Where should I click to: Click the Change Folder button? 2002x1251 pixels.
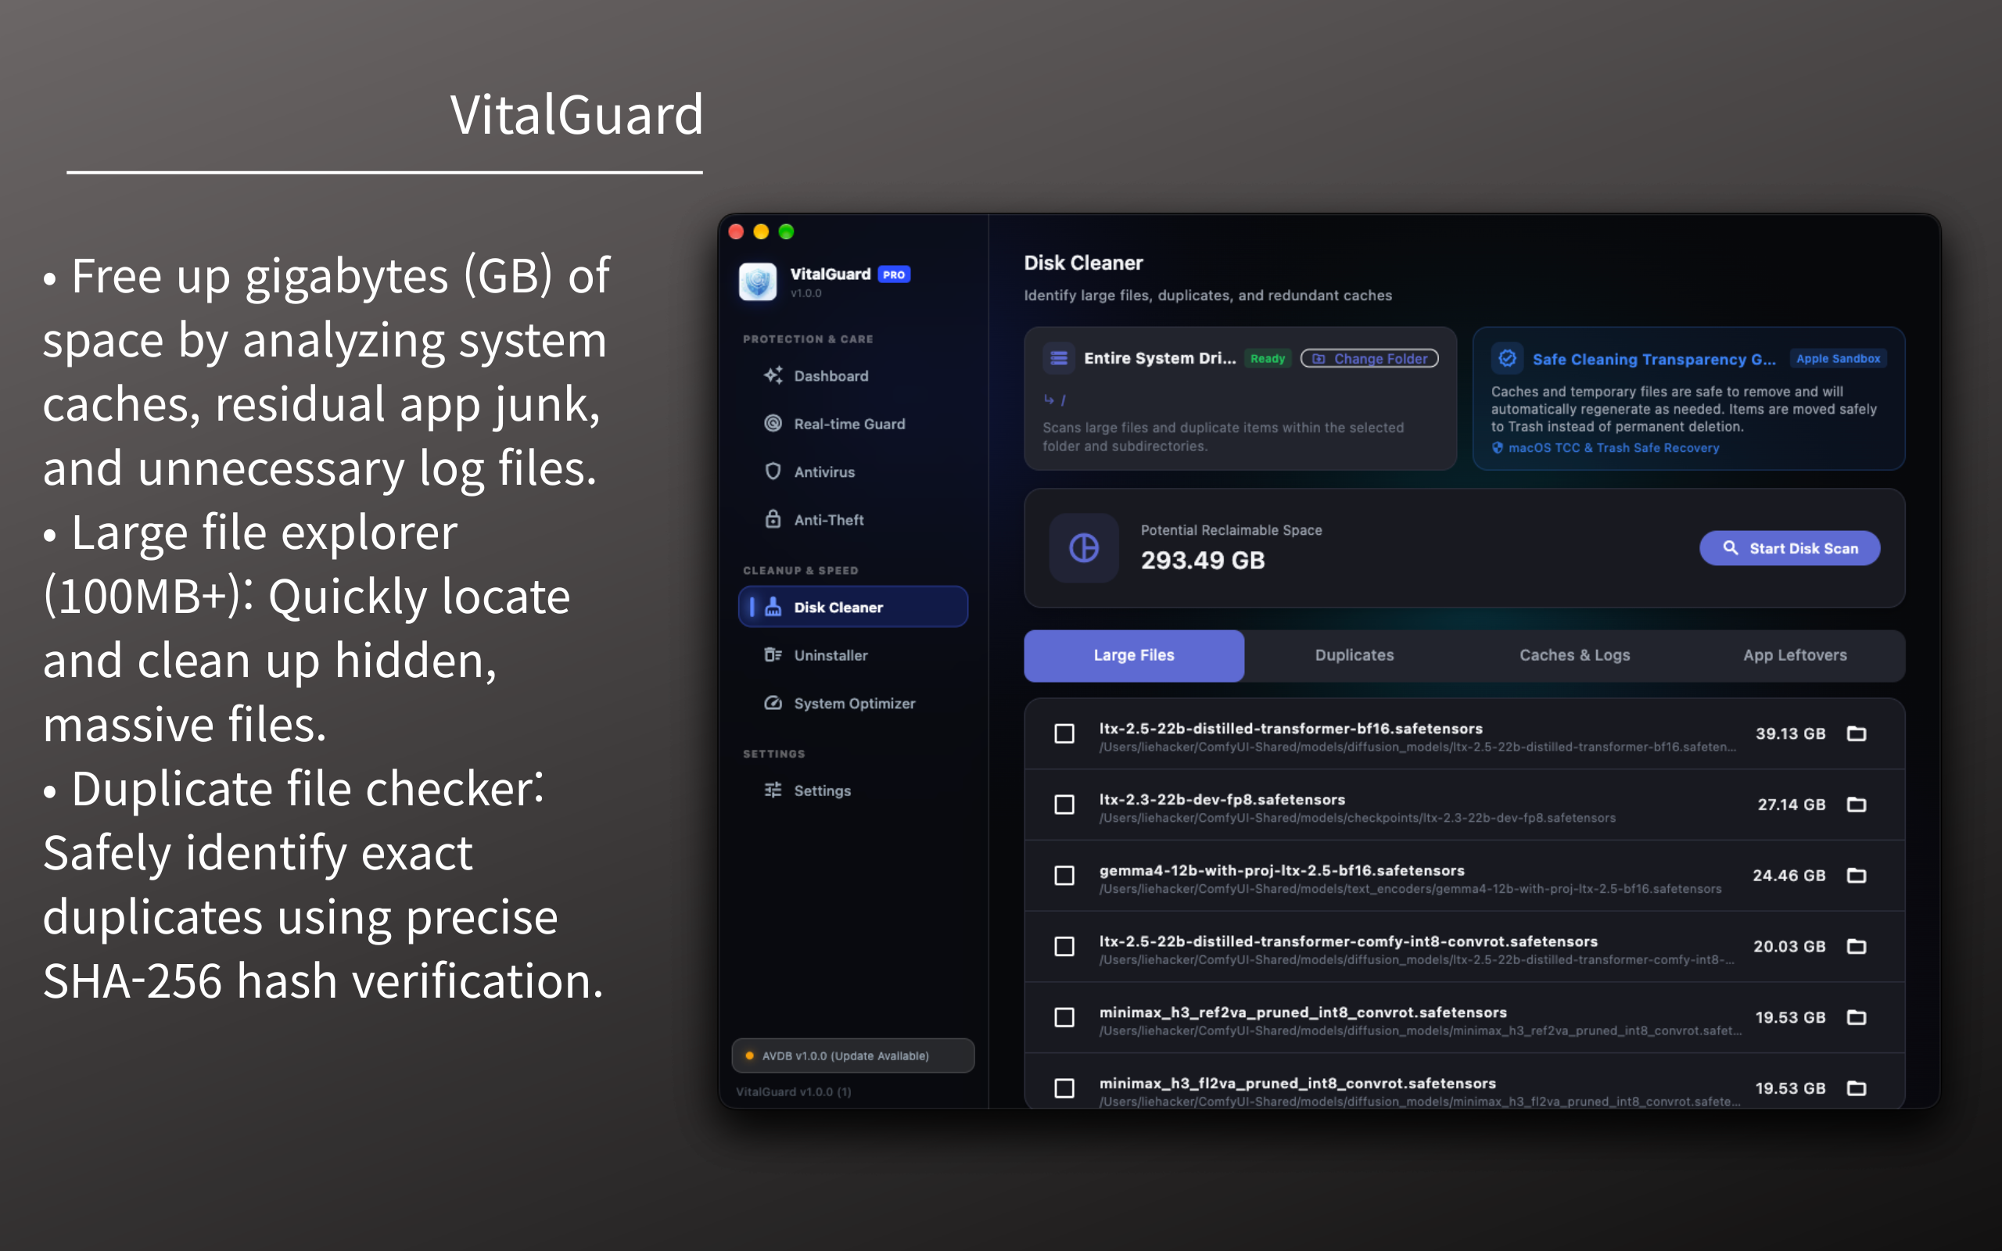click(x=1370, y=358)
